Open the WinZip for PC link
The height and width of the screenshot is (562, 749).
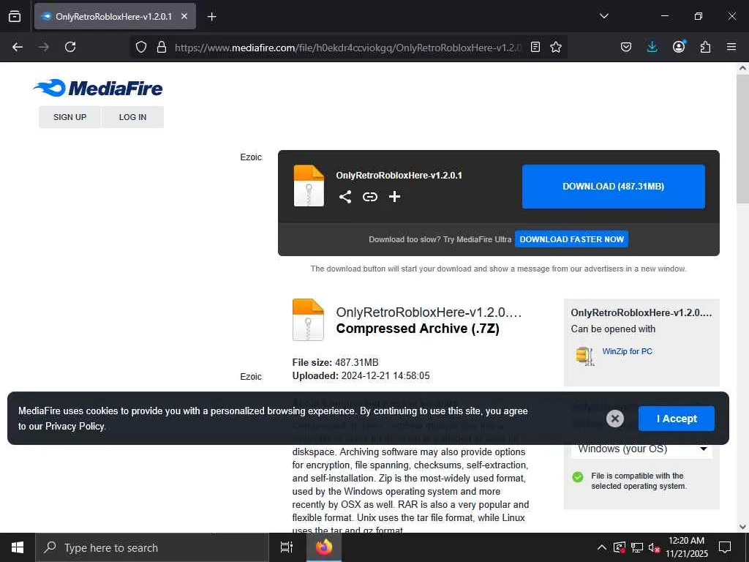click(x=627, y=351)
